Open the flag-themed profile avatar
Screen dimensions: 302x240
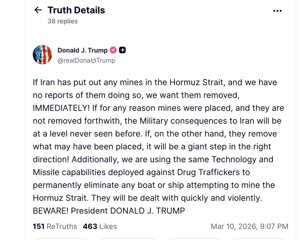coord(43,54)
